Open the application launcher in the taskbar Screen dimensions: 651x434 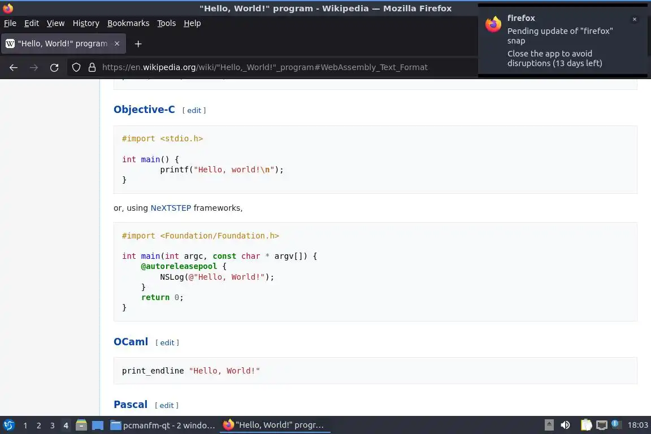[9, 426]
